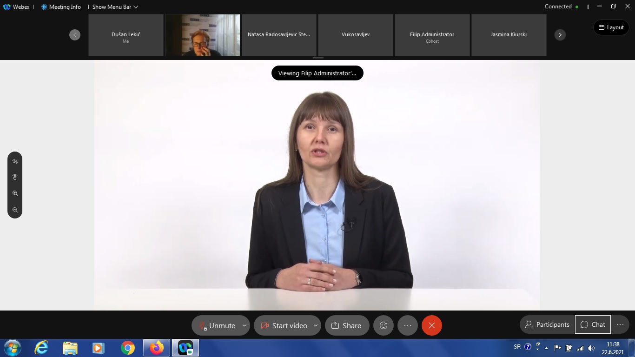Click the power plug tray icon
The image size is (635, 357).
click(569, 348)
